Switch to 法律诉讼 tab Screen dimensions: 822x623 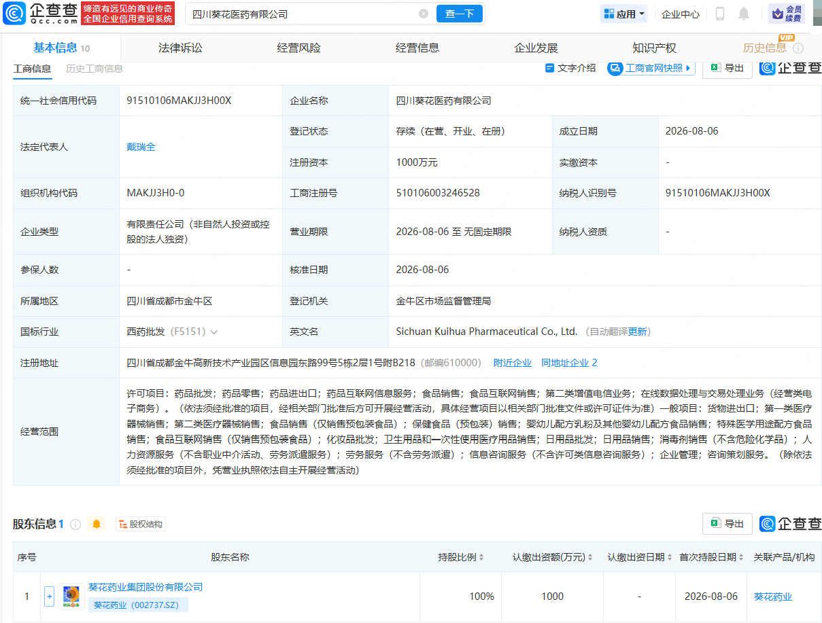[180, 48]
